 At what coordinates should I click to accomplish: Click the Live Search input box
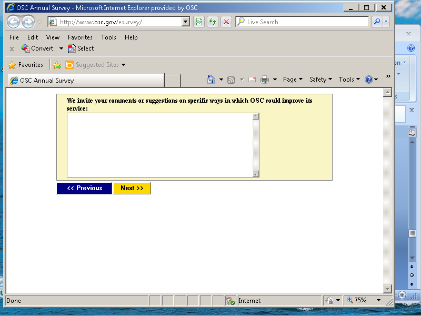(x=302, y=22)
